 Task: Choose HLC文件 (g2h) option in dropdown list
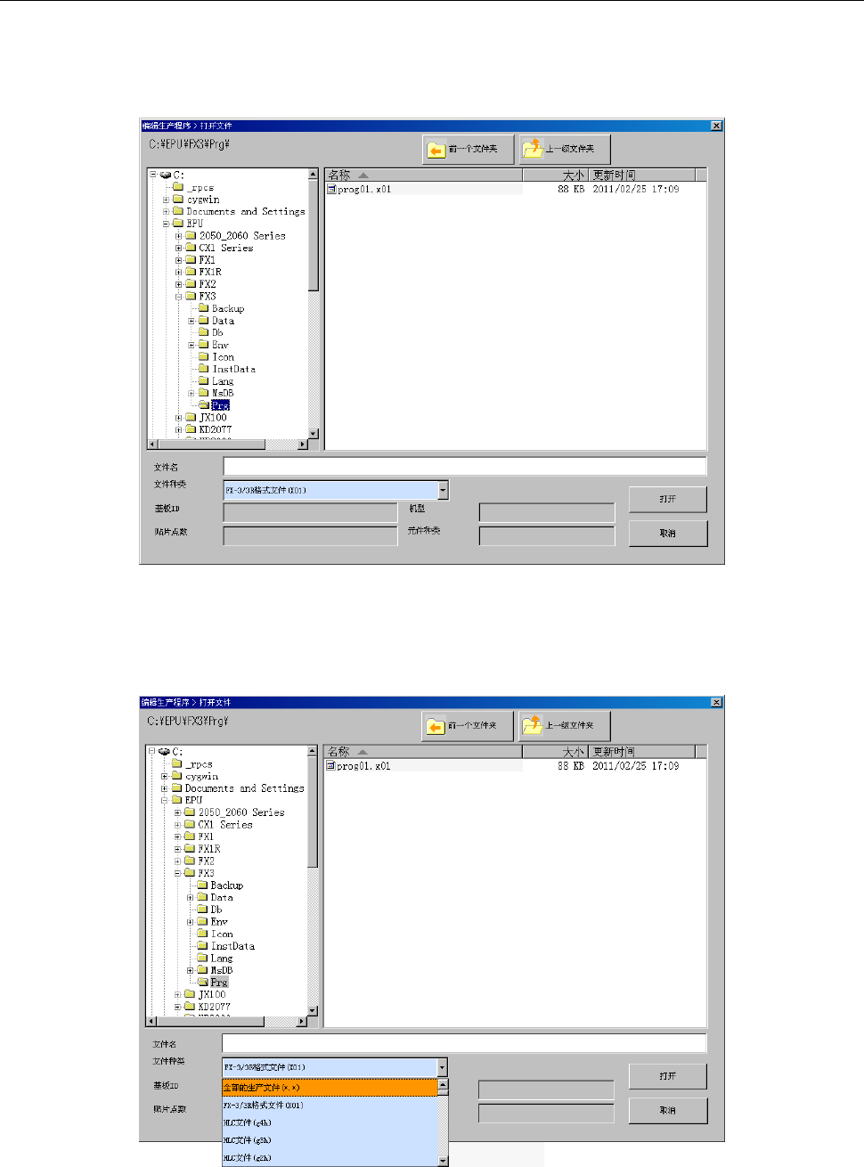(x=330, y=1158)
